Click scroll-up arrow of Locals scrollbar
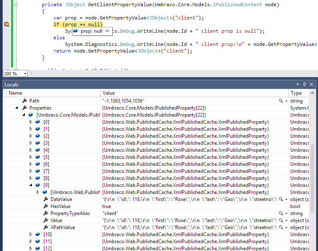Viewport: 318px width, 251px height. pyautogui.click(x=312, y=93)
